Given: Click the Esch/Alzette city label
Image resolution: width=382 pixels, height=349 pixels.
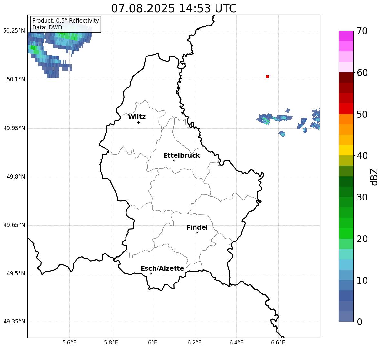Looking at the screenshot, I should (163, 269).
